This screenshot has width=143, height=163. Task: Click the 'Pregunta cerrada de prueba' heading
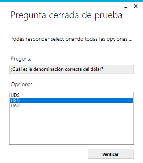(66, 15)
